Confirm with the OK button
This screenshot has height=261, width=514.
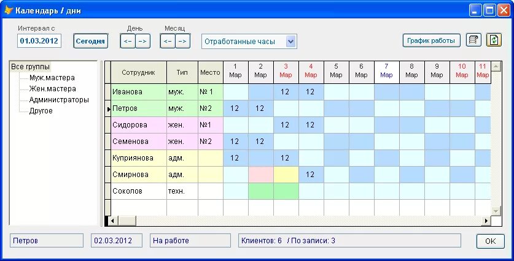pos(491,241)
